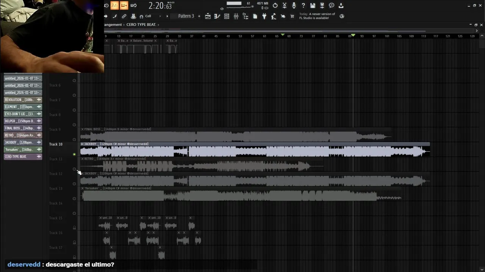Select HELPER _ [150bpm clip in picker
Image resolution: width=485 pixels, height=272 pixels.
point(23,121)
